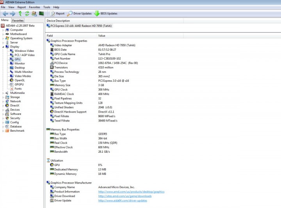Viewport: 281px width, 208px height.
Task: Refresh the page using green arrows icon
Action: [27, 13]
